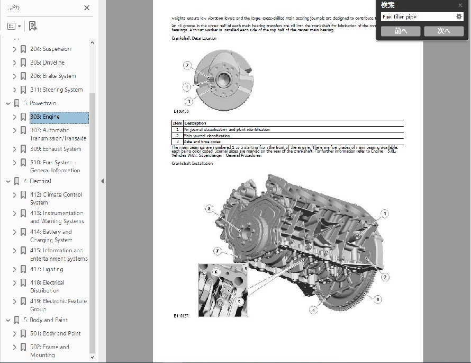Image resolution: width=471 pixels, height=363 pixels.
Task: Expand the 501: Body and Paint bookmark
Action: pyautogui.click(x=14, y=333)
